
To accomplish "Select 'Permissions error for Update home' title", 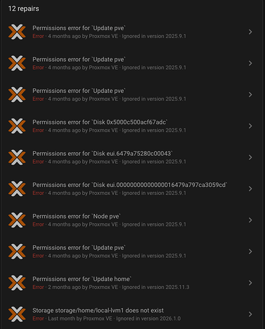I will click(x=82, y=279).
